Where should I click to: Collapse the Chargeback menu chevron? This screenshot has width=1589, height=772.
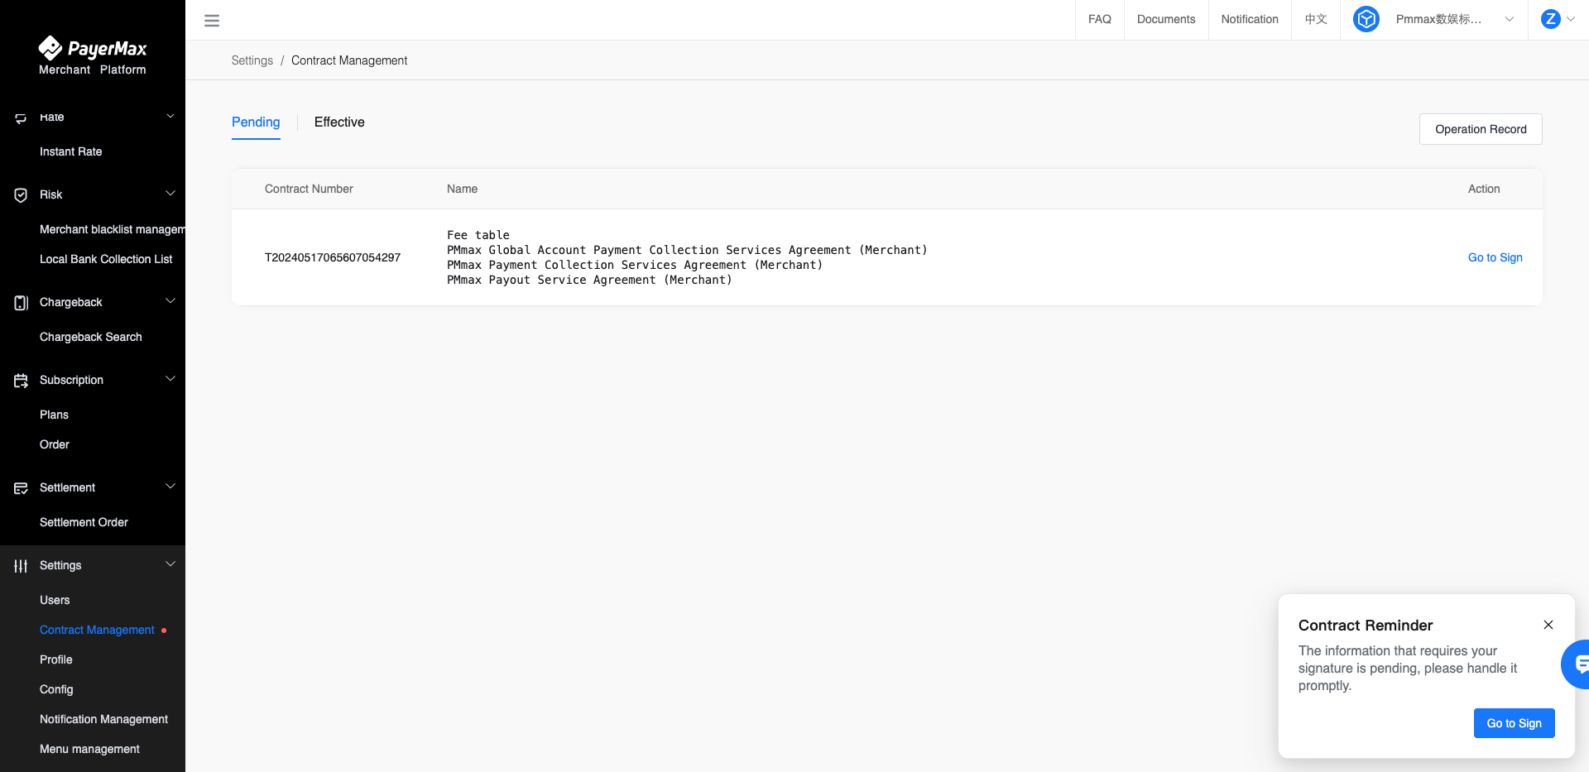click(x=170, y=301)
